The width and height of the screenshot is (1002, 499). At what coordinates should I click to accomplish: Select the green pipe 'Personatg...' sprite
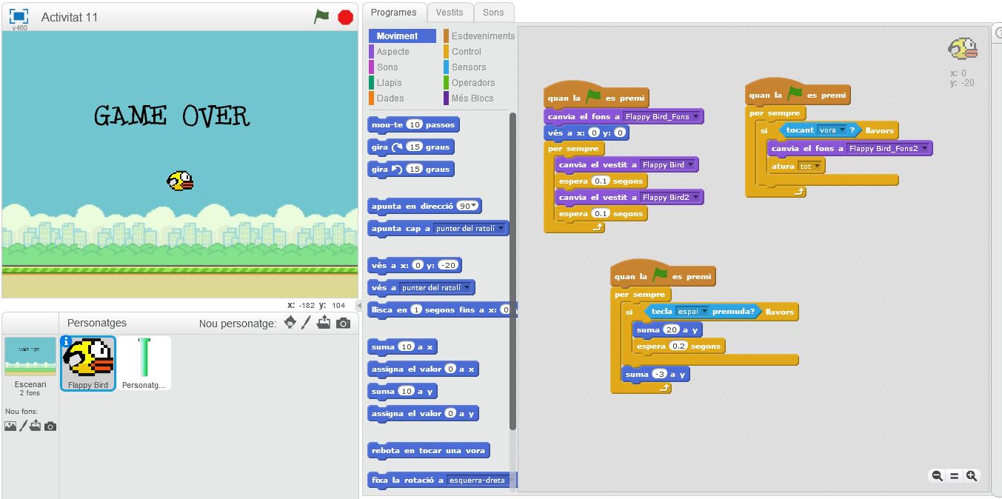click(x=144, y=363)
